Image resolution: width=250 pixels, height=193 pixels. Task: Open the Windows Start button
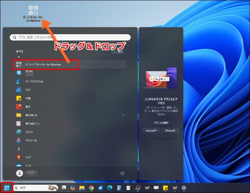click(x=7, y=188)
